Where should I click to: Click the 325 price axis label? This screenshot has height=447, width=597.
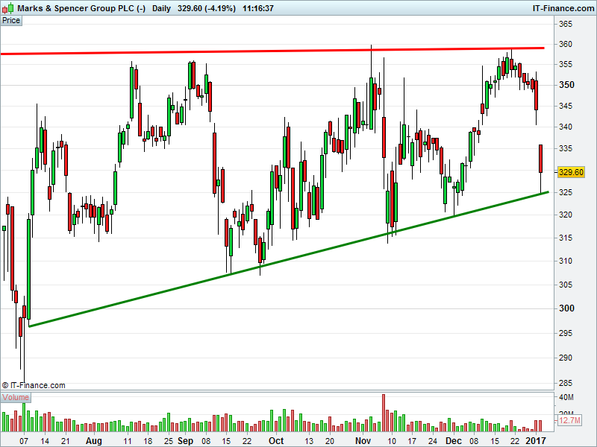[x=566, y=193]
